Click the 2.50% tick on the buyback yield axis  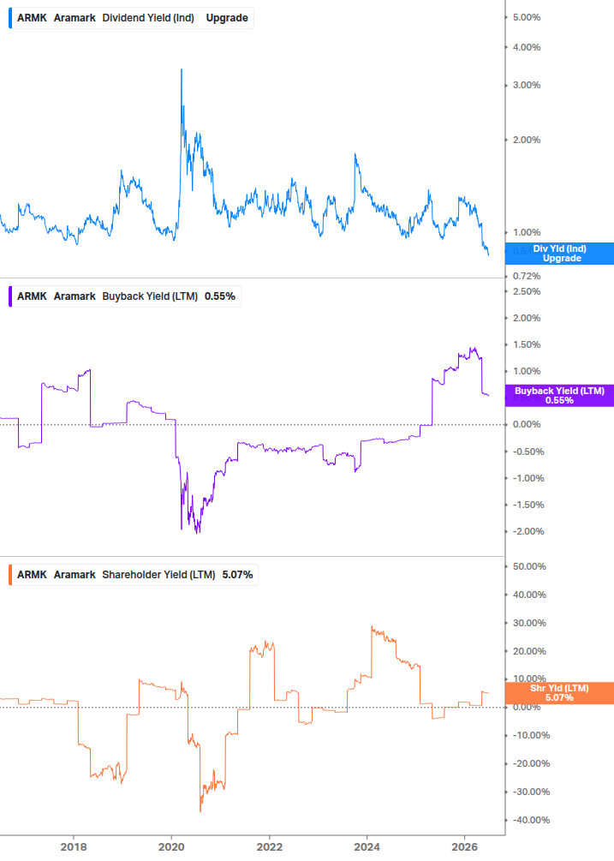[x=526, y=291]
